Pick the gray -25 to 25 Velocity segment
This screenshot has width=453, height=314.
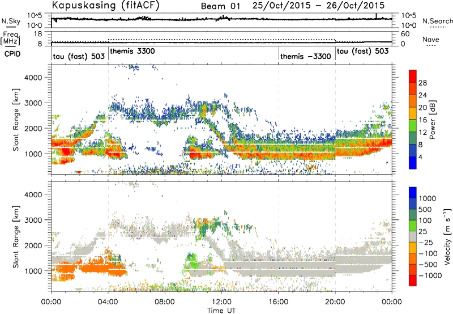413,236
